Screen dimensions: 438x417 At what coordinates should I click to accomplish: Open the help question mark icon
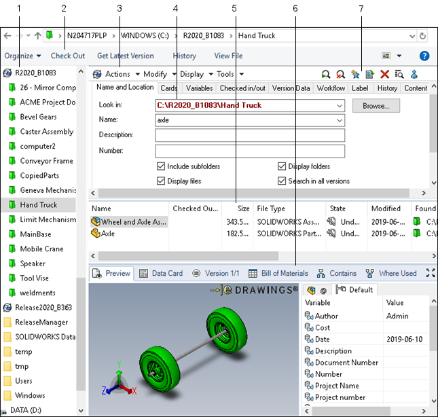click(424, 56)
